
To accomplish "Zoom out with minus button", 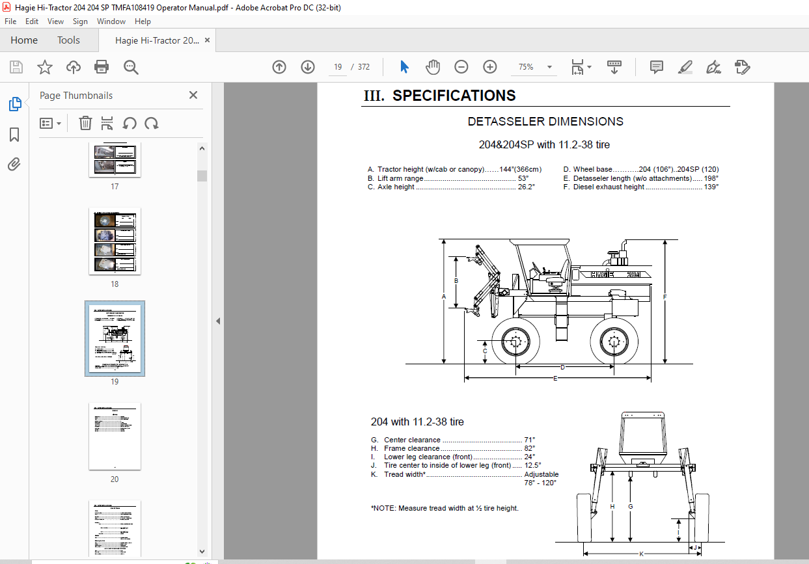I will coord(461,67).
